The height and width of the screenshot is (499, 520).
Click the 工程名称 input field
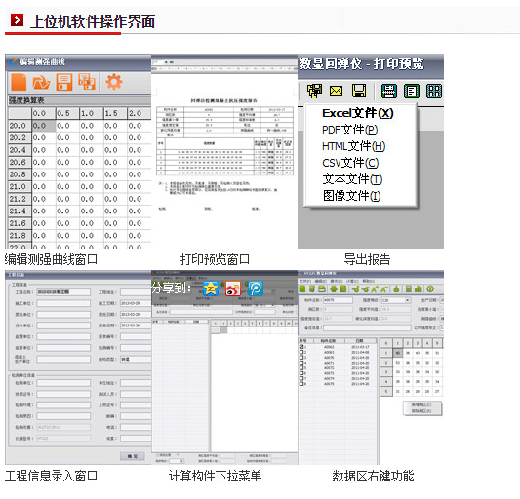click(x=63, y=292)
